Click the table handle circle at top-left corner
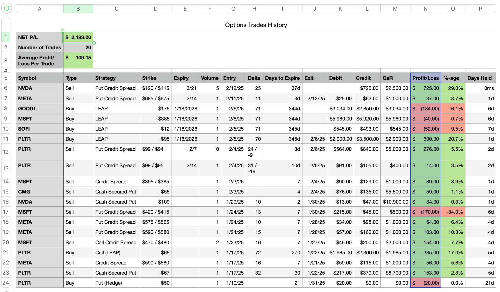The width and height of the screenshot is (500, 292). [x=7, y=8]
